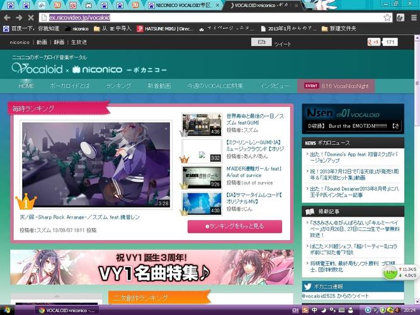Image resolution: width=420 pixels, height=315 pixels.
Task: Open the 从 IE 中导入 bookmark folder
Action: click(x=113, y=28)
